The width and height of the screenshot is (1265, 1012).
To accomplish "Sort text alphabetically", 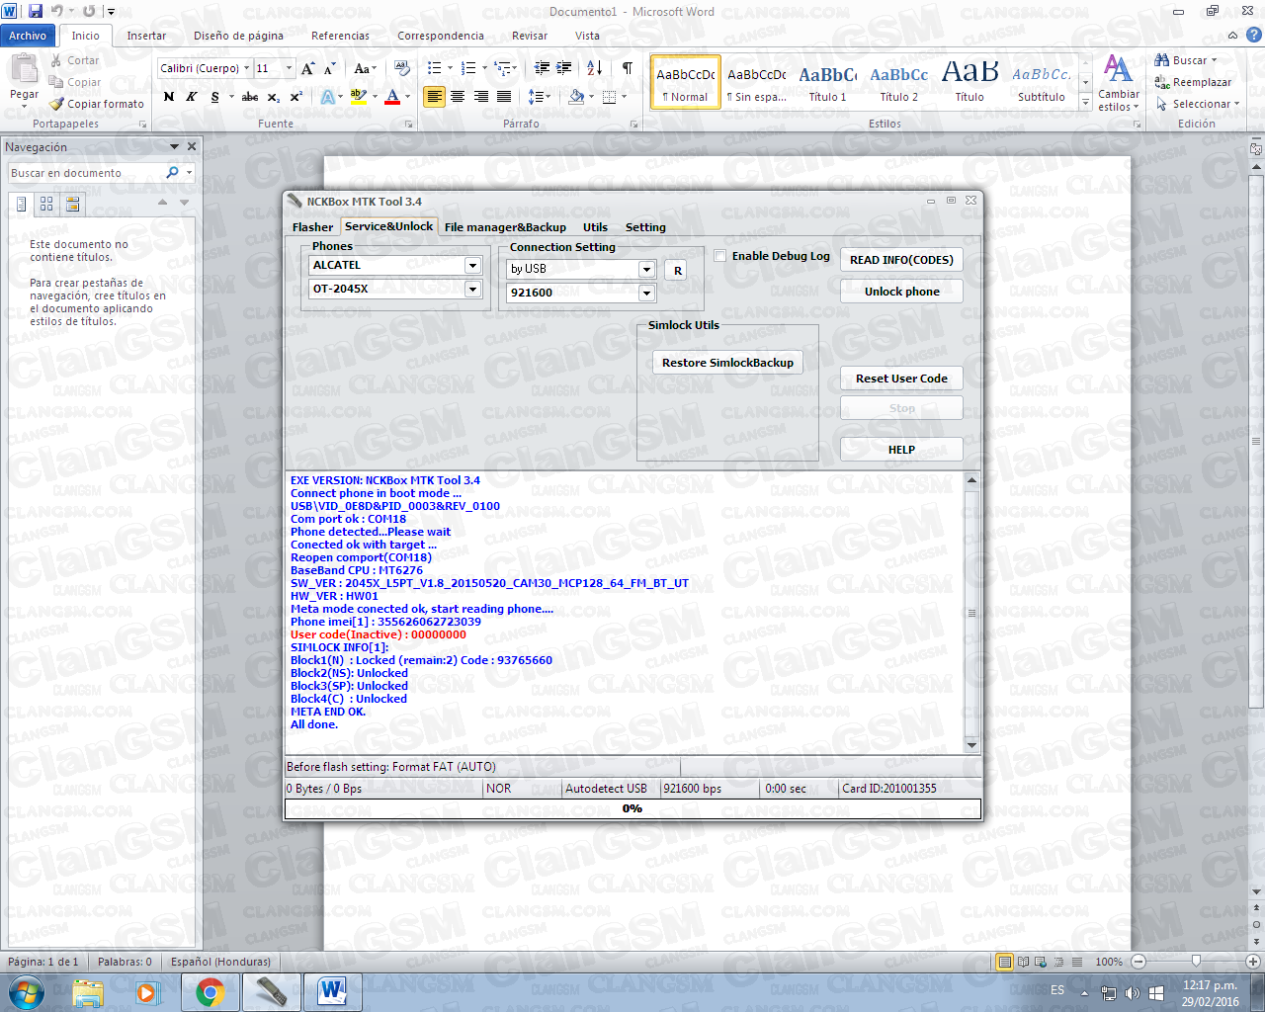I will pyautogui.click(x=594, y=68).
